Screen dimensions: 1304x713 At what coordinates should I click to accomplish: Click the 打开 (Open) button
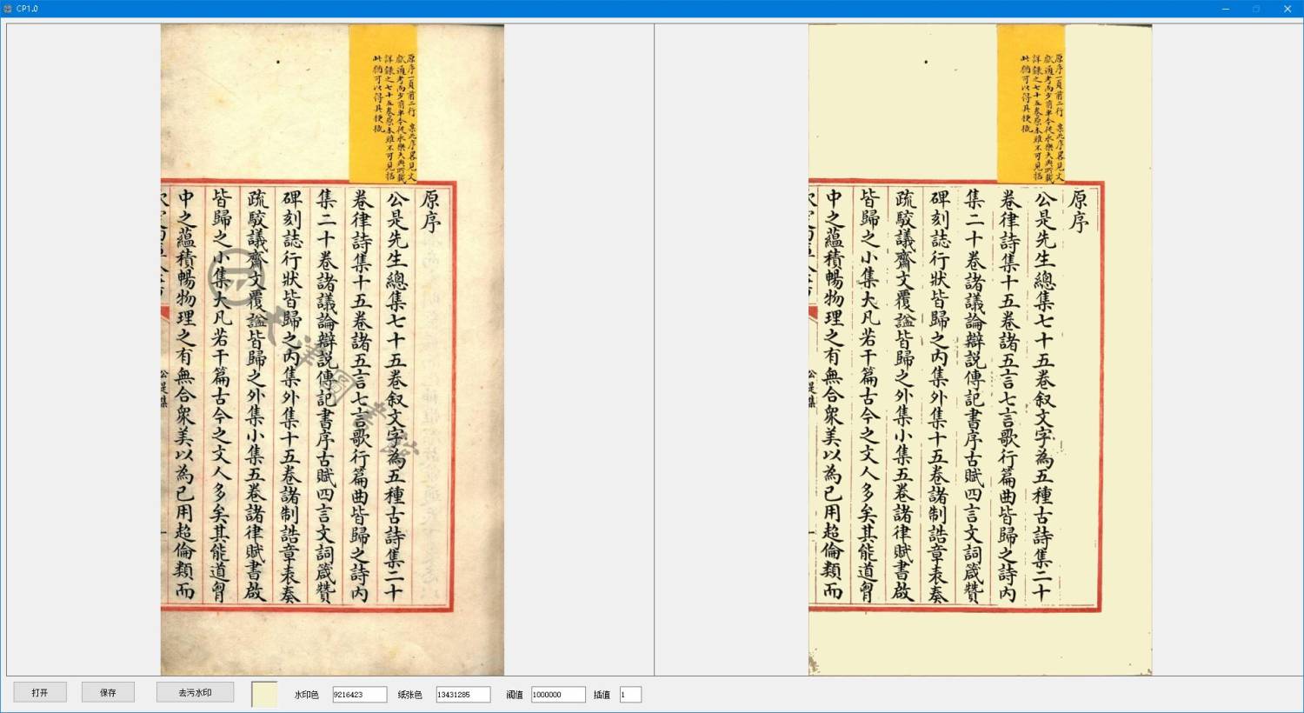(39, 692)
